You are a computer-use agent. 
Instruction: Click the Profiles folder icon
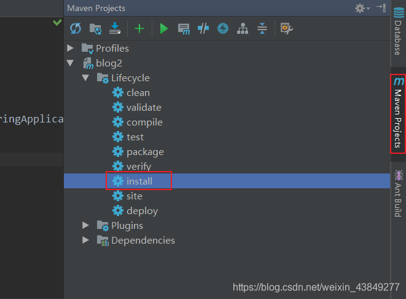click(87, 49)
